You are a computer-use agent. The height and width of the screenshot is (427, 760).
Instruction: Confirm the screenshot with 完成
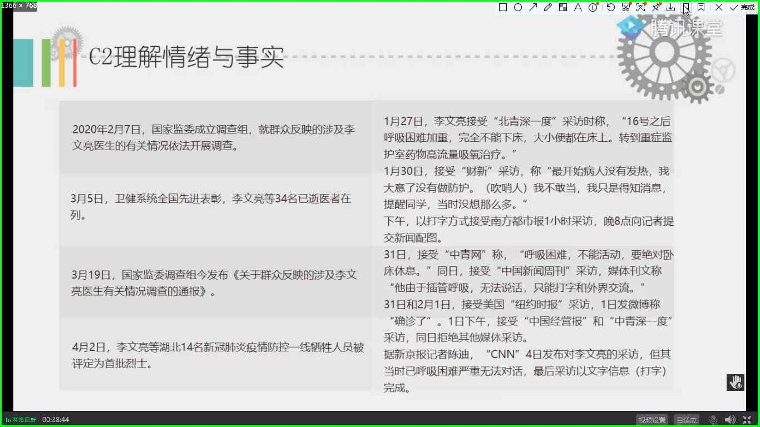click(742, 7)
